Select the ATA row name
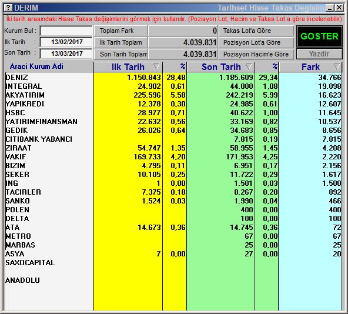Screen dimensions: 348x314 (13, 228)
